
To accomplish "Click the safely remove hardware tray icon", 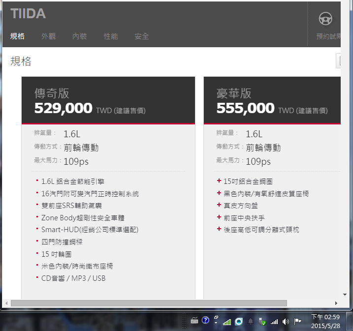I will 262,322.
